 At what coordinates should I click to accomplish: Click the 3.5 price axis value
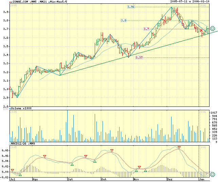click(x=6, y=46)
